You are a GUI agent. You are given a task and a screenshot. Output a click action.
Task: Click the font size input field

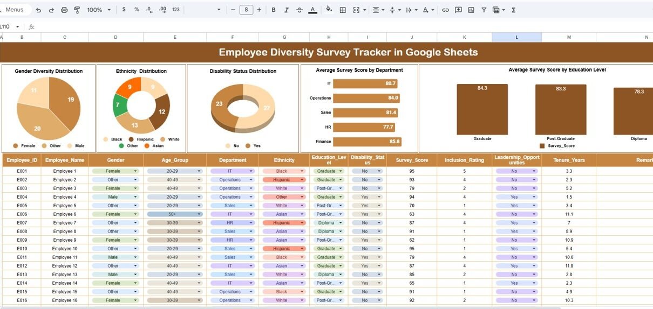pos(246,10)
